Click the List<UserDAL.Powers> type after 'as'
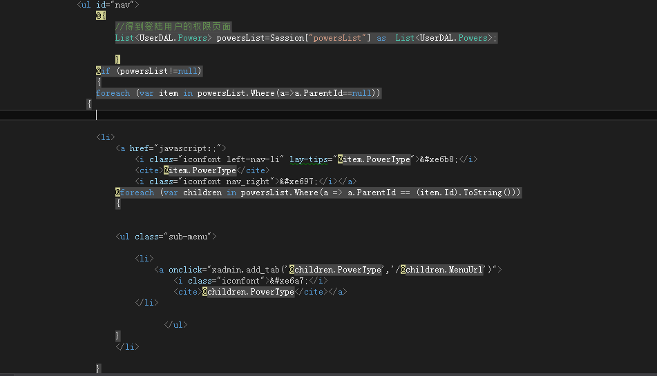Image resolution: width=657 pixels, height=376 pixels. click(444, 38)
